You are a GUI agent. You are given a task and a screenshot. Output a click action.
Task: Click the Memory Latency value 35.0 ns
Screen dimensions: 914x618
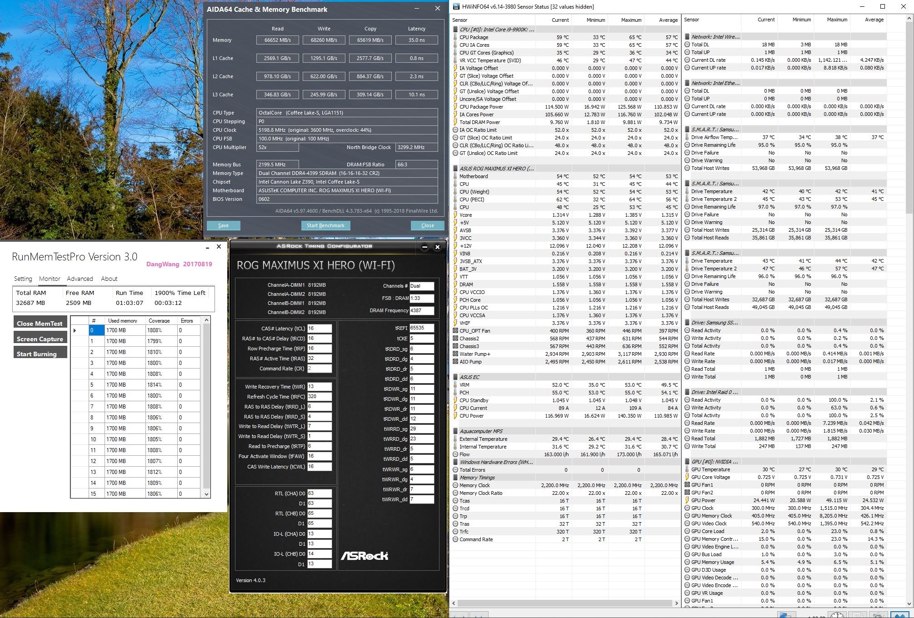coord(416,40)
